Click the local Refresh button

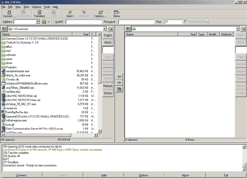(x=108, y=86)
